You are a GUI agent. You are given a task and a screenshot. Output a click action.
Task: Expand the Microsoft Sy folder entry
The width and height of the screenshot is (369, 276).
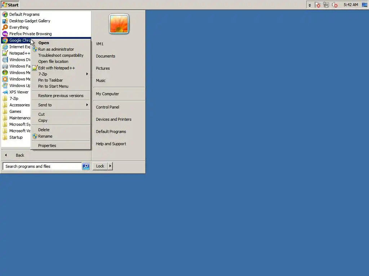click(x=16, y=124)
